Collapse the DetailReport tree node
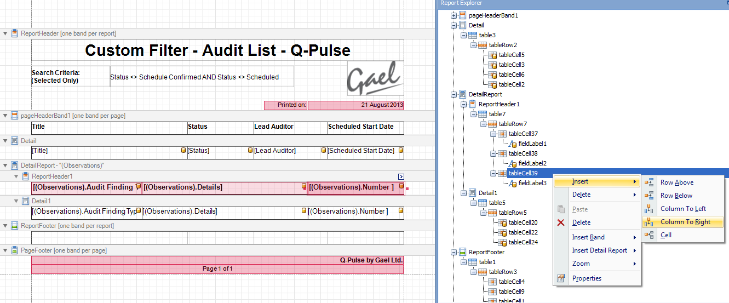 coord(454,94)
